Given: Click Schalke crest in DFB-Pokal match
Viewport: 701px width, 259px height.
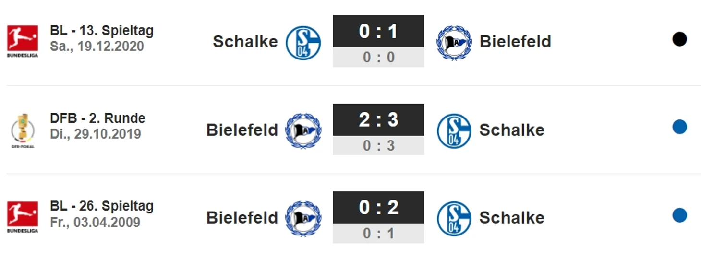Looking at the screenshot, I should [454, 130].
